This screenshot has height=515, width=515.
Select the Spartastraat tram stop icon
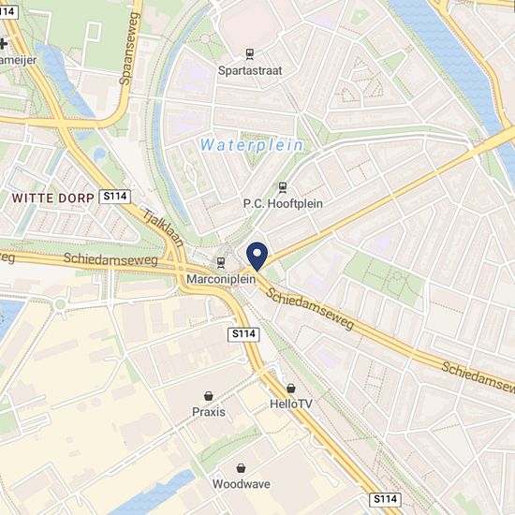coord(250,54)
